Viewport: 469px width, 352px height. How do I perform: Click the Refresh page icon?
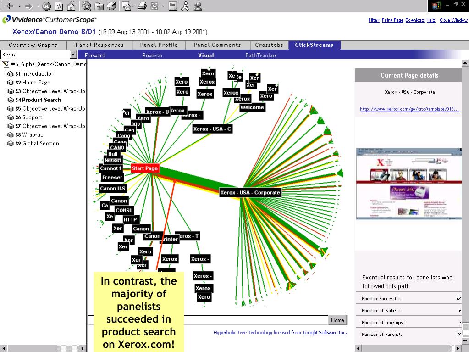(59, 6)
